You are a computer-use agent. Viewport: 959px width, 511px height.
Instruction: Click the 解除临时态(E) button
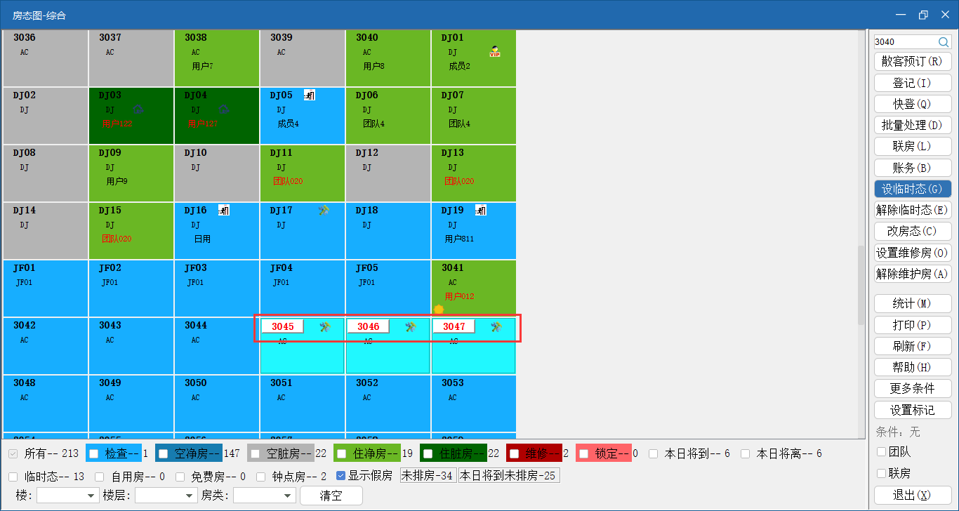(913, 210)
